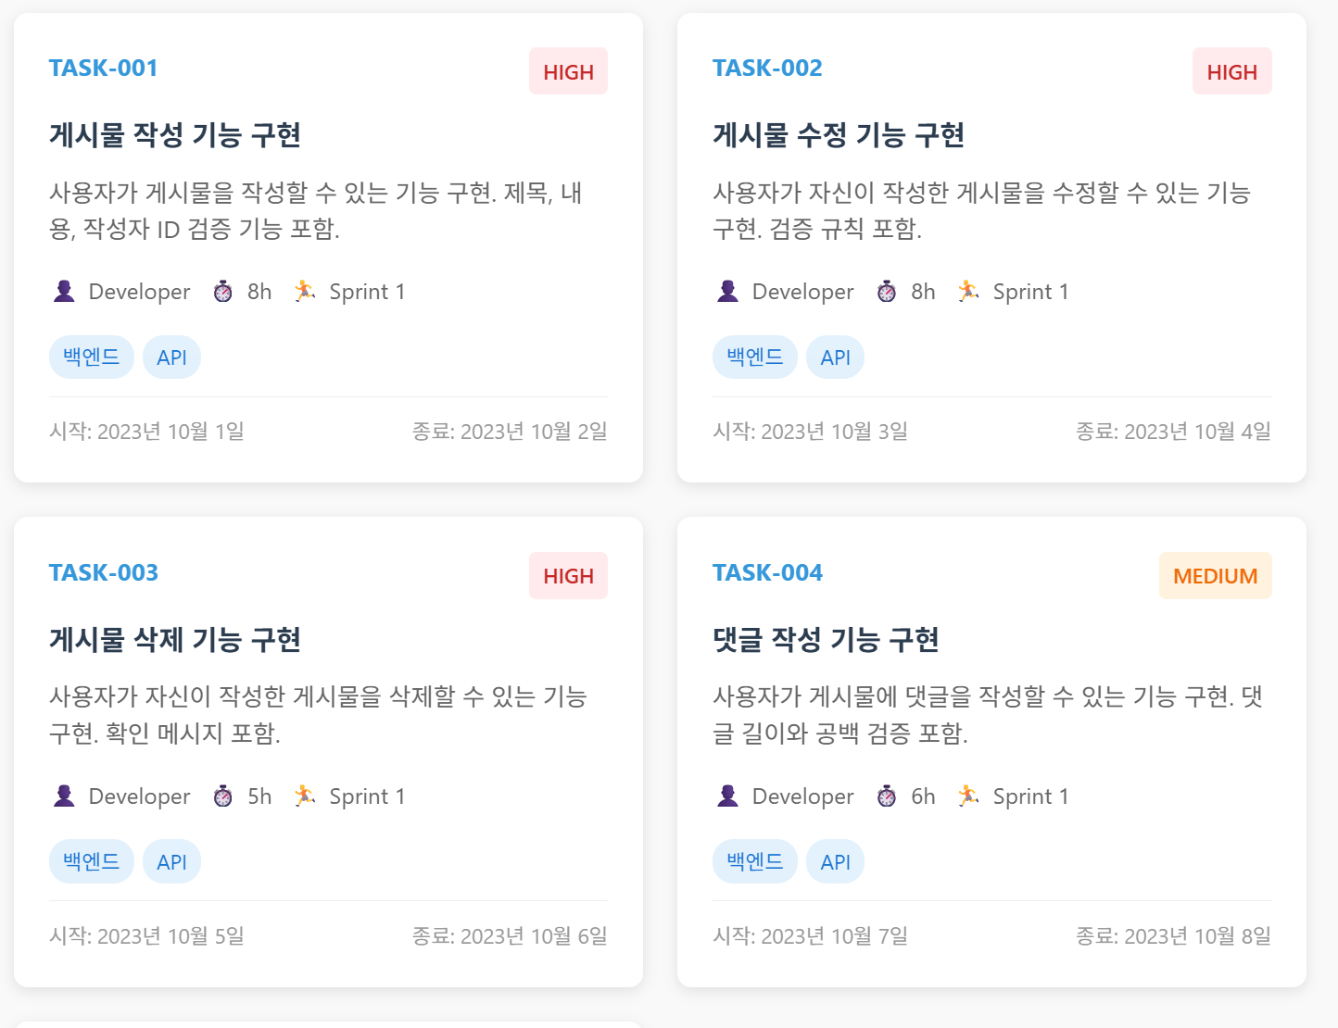This screenshot has width=1338, height=1028.
Task: Open the TASK-001 identifier link
Action: coord(104,69)
